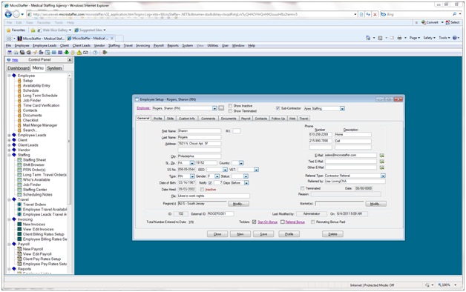Click the exit door toolbar icon
466x292 pixels.
105,53
